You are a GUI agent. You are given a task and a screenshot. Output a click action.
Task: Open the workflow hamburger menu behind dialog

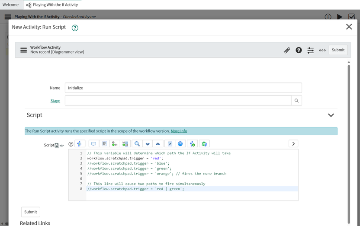[8, 17]
